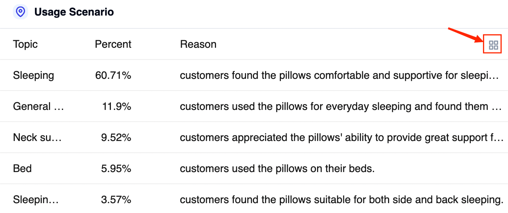Click the 60.71% percent value
This screenshot has height=213, width=508.
[113, 75]
